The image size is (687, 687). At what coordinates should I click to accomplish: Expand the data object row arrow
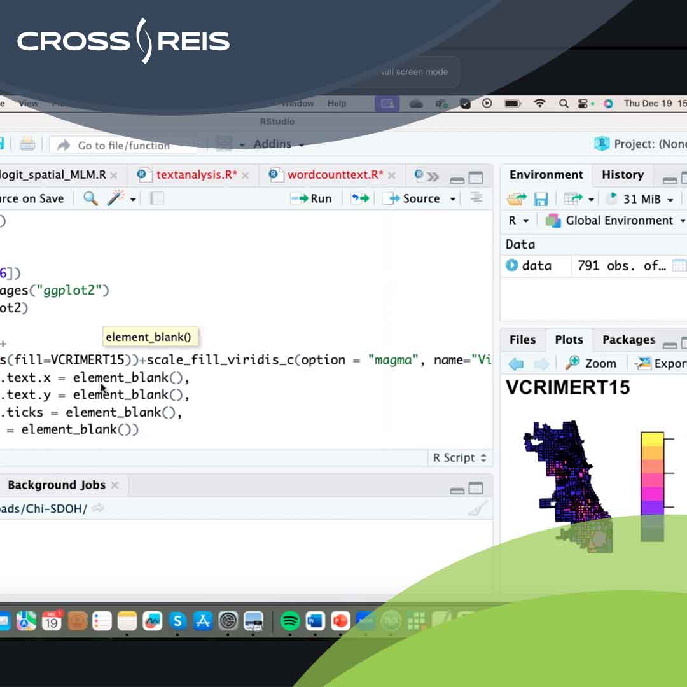511,265
